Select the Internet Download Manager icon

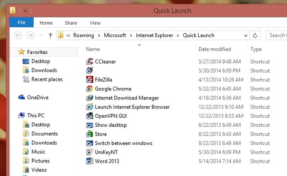click(x=90, y=98)
